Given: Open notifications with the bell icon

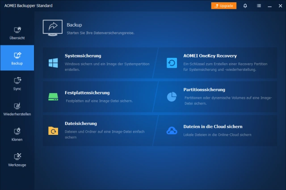Looking at the screenshot, I should tap(245, 6).
